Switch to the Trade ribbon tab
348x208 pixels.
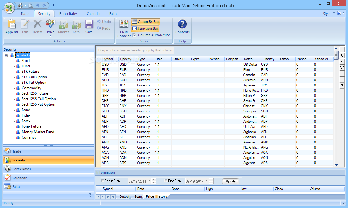click(x=25, y=14)
